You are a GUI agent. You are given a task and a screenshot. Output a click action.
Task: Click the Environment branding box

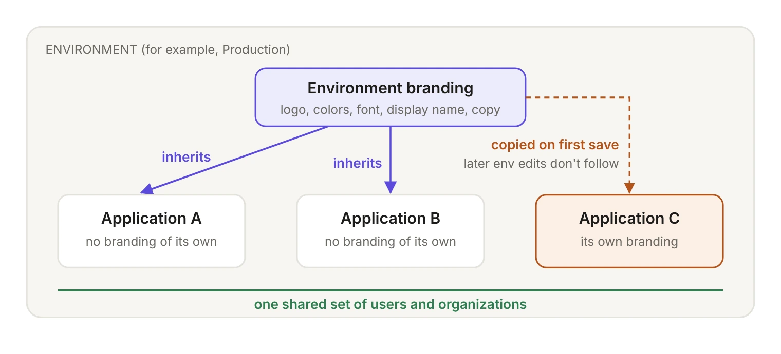[x=390, y=97]
